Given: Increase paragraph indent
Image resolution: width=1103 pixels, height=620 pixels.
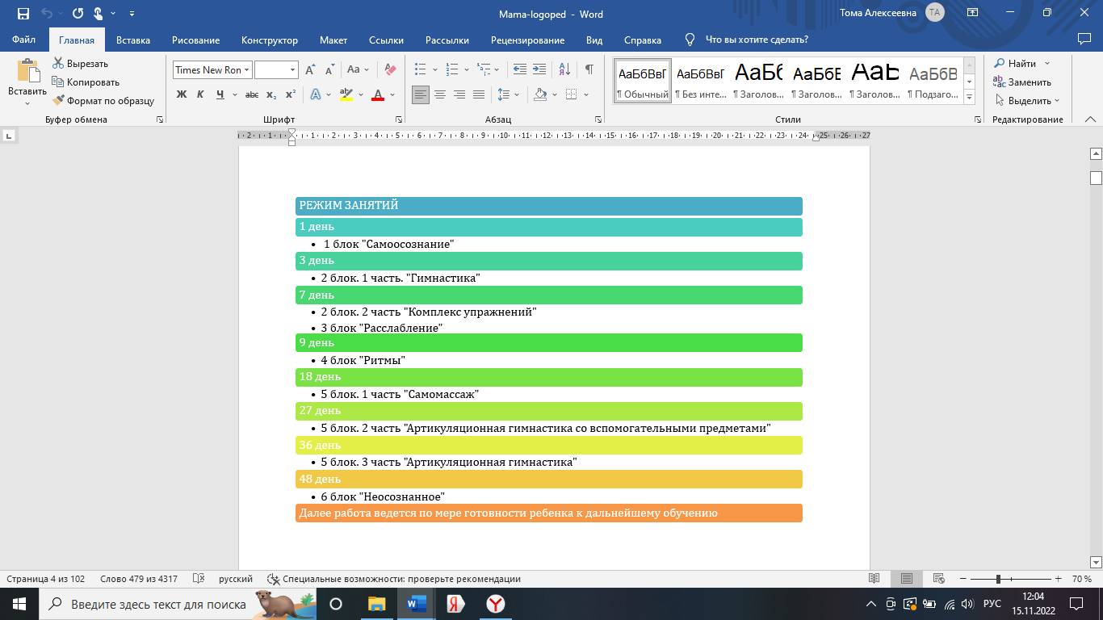Looking at the screenshot, I should pos(539,69).
